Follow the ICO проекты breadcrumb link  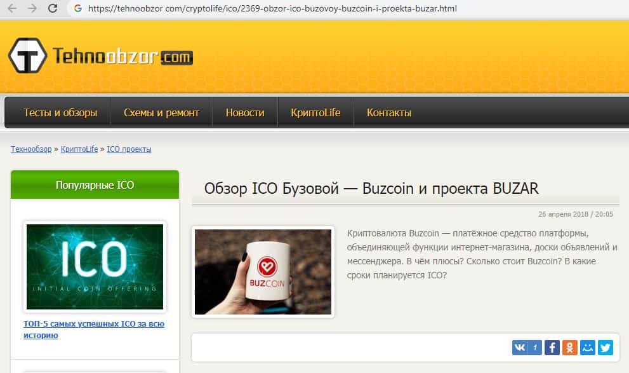129,149
